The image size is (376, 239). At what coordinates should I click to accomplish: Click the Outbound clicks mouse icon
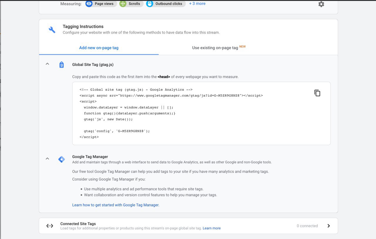[150, 4]
